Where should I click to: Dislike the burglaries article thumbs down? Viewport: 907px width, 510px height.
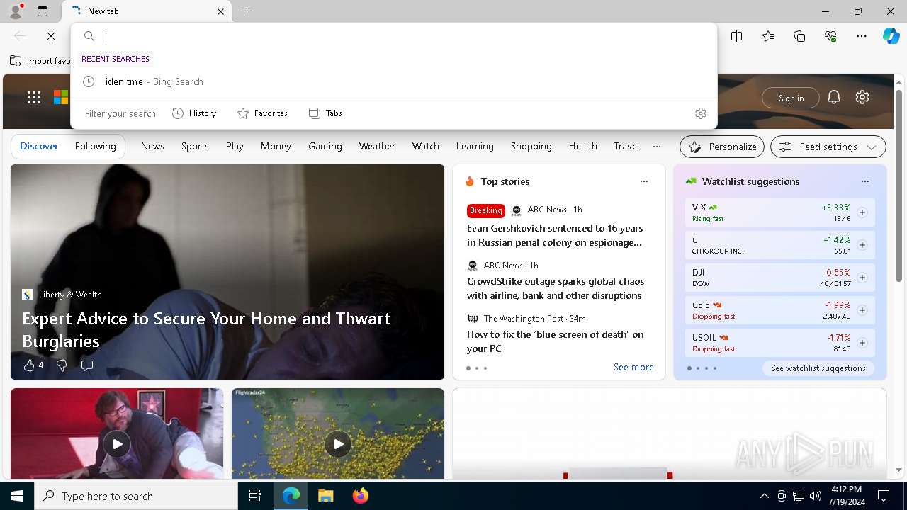62,365
